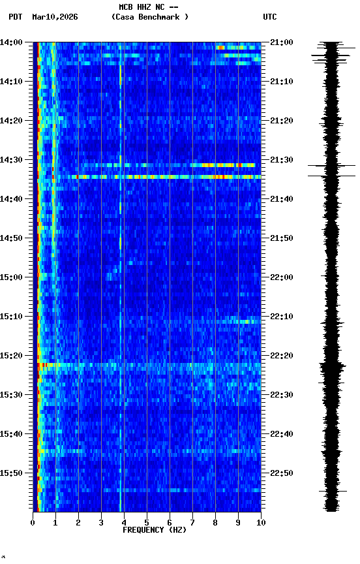The width and height of the screenshot is (360, 564).
Task: Click the 14:20 PDT time label
Action: pos(11,121)
